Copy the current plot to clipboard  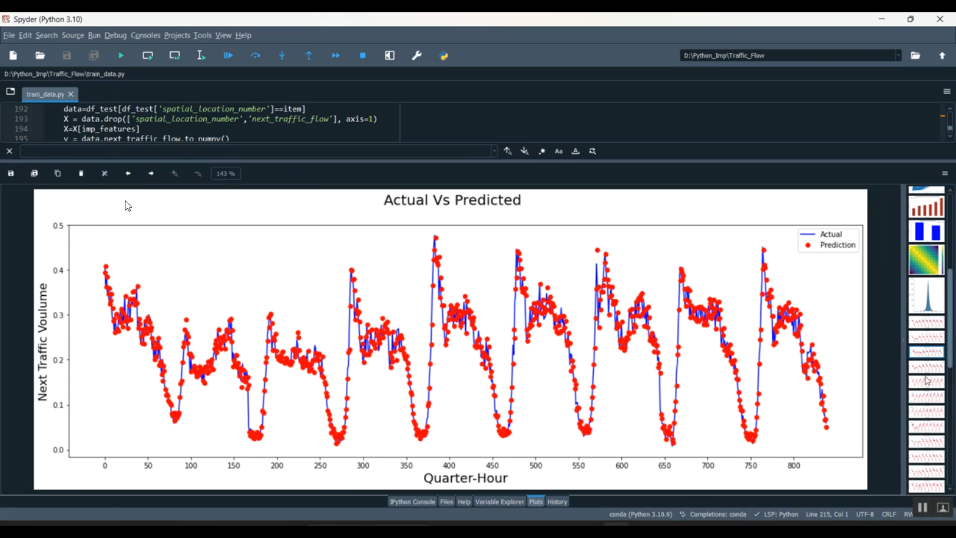coord(57,173)
